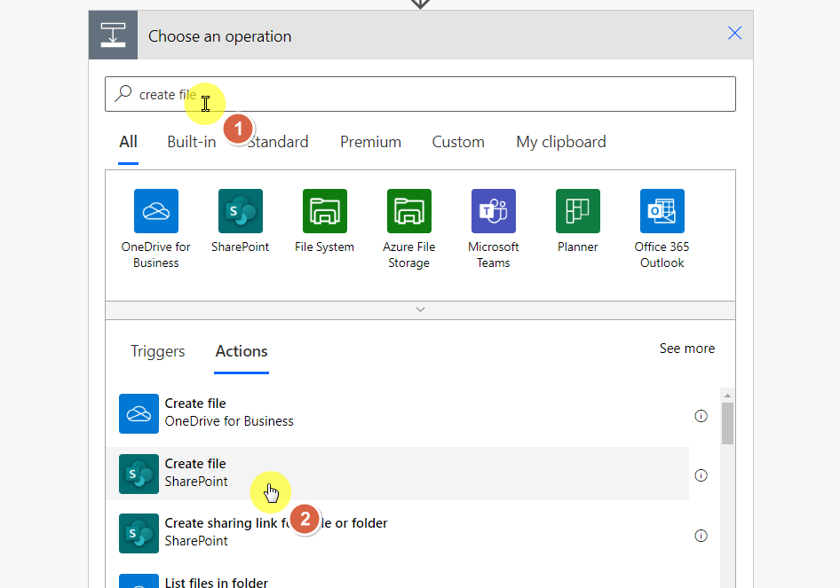The height and width of the screenshot is (588, 840).
Task: Open the Premium connectors tab
Action: tap(370, 142)
